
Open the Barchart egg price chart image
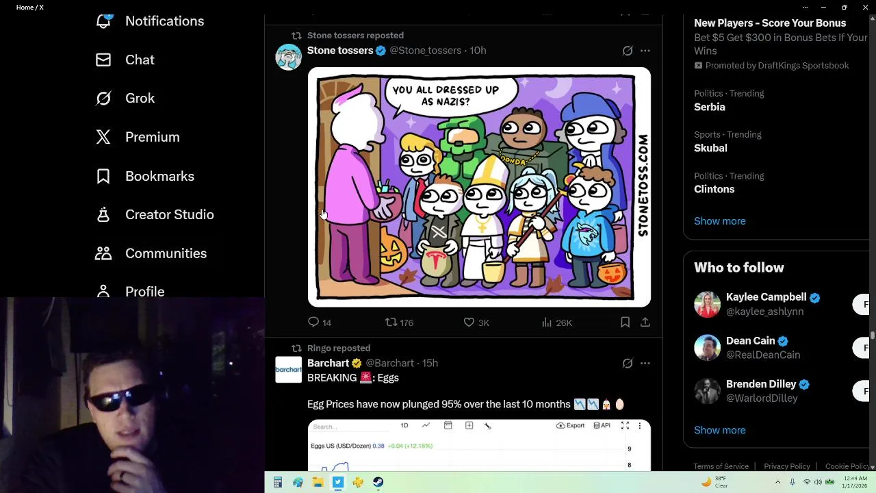[x=479, y=445]
